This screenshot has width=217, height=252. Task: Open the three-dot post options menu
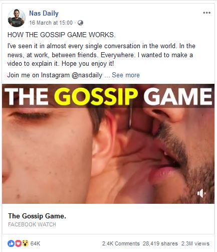[206, 13]
